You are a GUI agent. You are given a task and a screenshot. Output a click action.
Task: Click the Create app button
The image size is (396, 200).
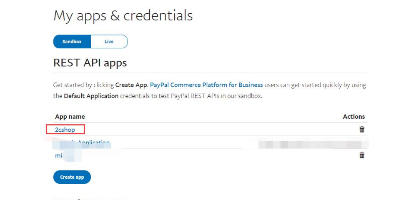tap(72, 177)
